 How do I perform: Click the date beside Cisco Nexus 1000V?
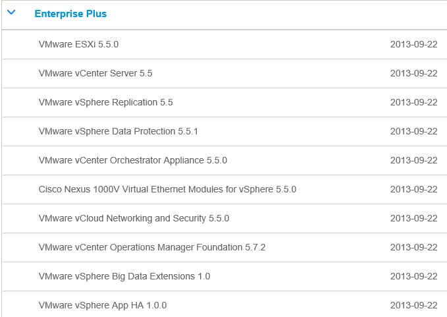pyautogui.click(x=413, y=189)
